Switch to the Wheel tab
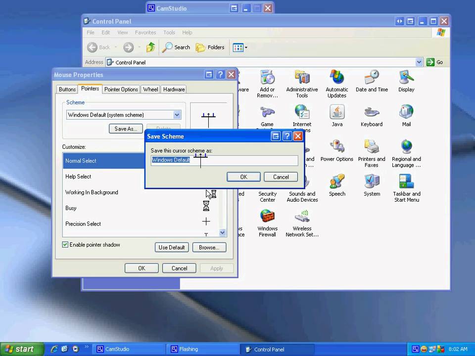This screenshot has height=356, width=475. pos(150,89)
